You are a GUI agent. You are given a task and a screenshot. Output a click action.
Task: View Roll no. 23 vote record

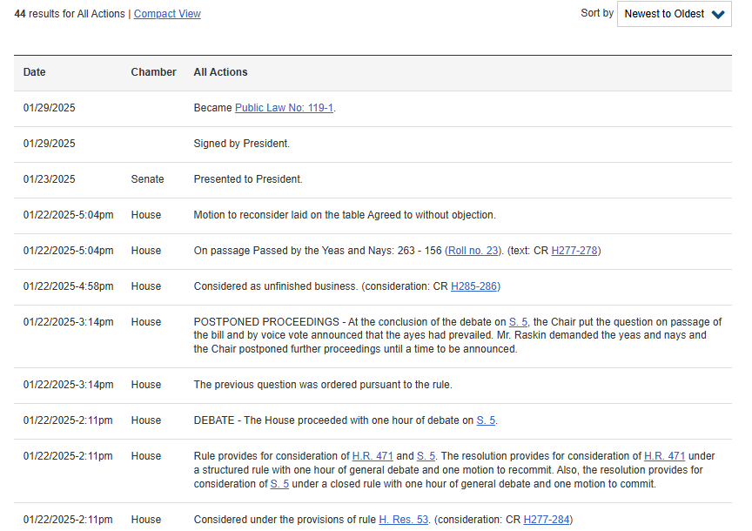tap(473, 251)
